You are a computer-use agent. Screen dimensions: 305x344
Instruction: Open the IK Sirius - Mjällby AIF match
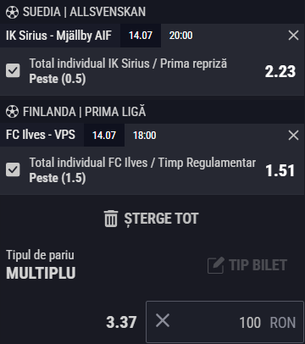click(58, 36)
